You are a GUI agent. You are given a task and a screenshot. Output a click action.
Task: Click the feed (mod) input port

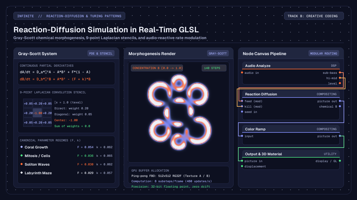click(242, 101)
